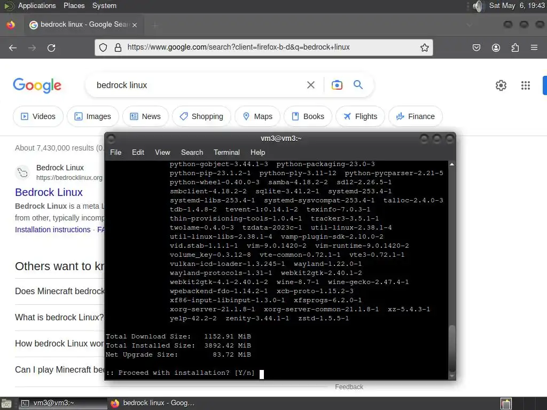Open Firefox account icon
This screenshot has width=547, height=410.
496,48
